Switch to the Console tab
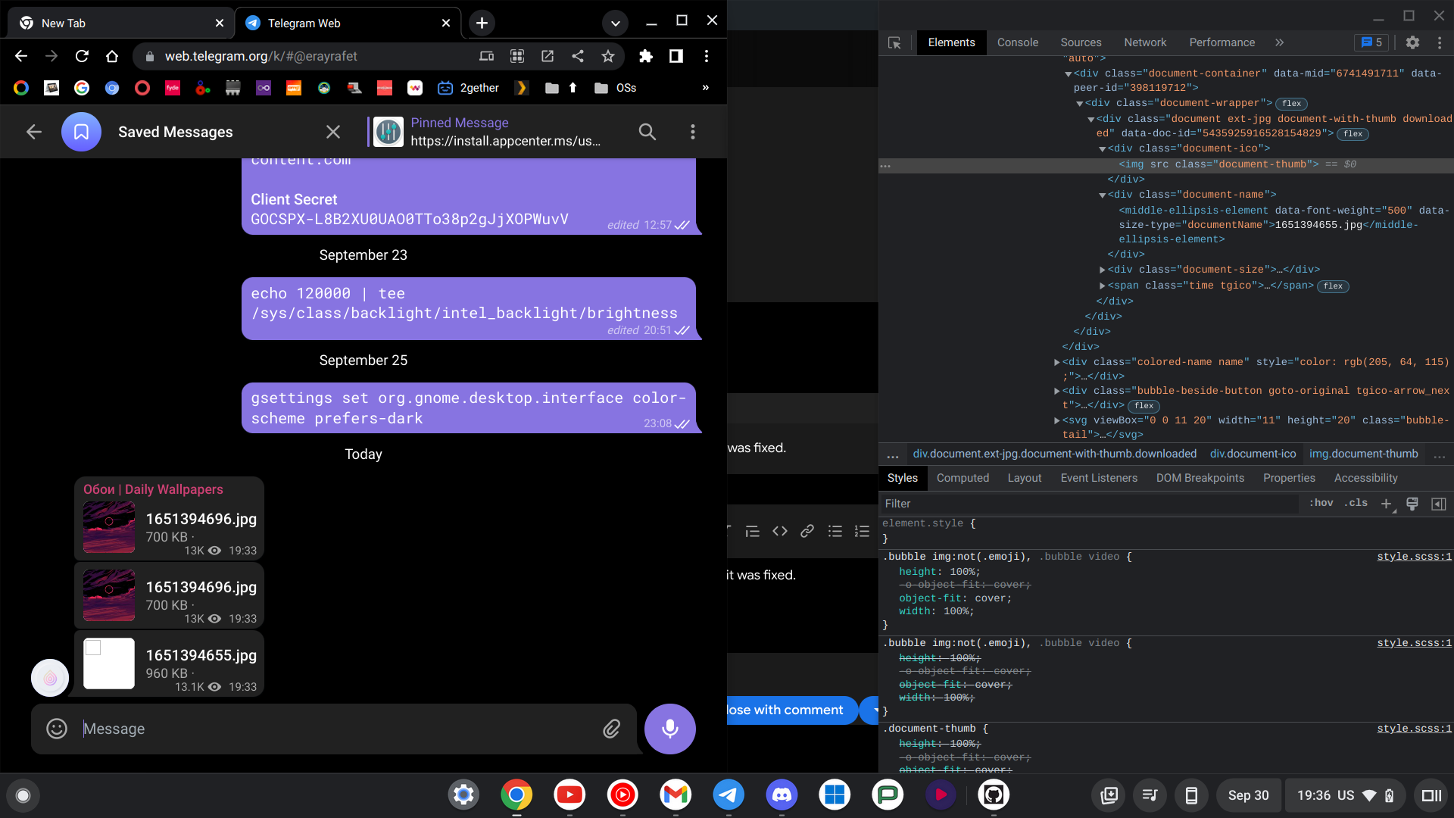The height and width of the screenshot is (818, 1454). (1017, 42)
